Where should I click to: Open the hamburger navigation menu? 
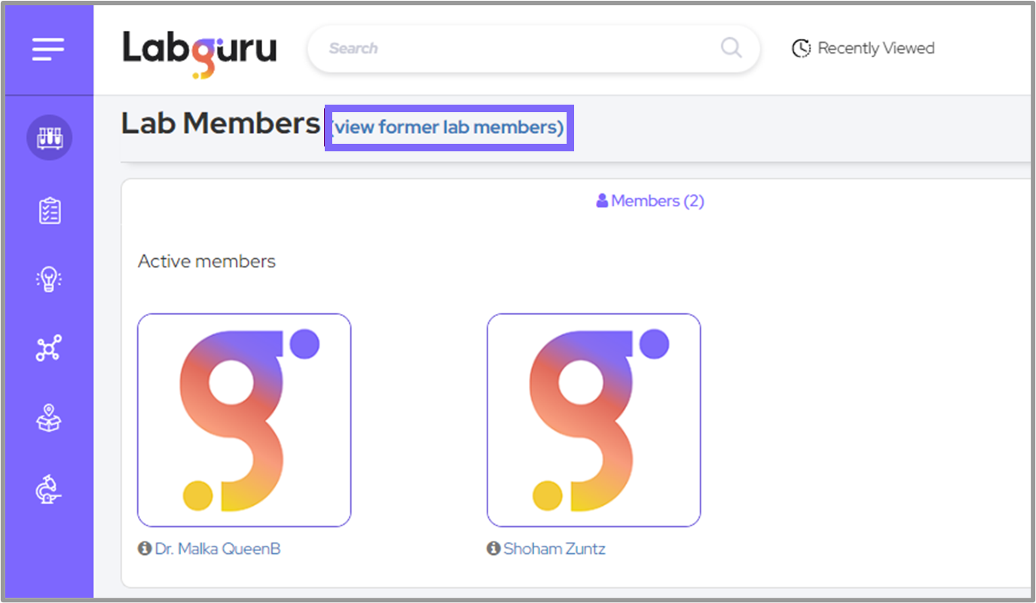pos(48,50)
